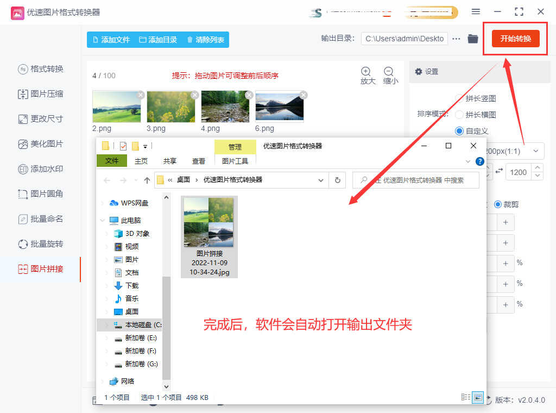Image resolution: width=556 pixels, height=413 pixels.
Task: Click the 开始转换 button
Action: (x=515, y=39)
